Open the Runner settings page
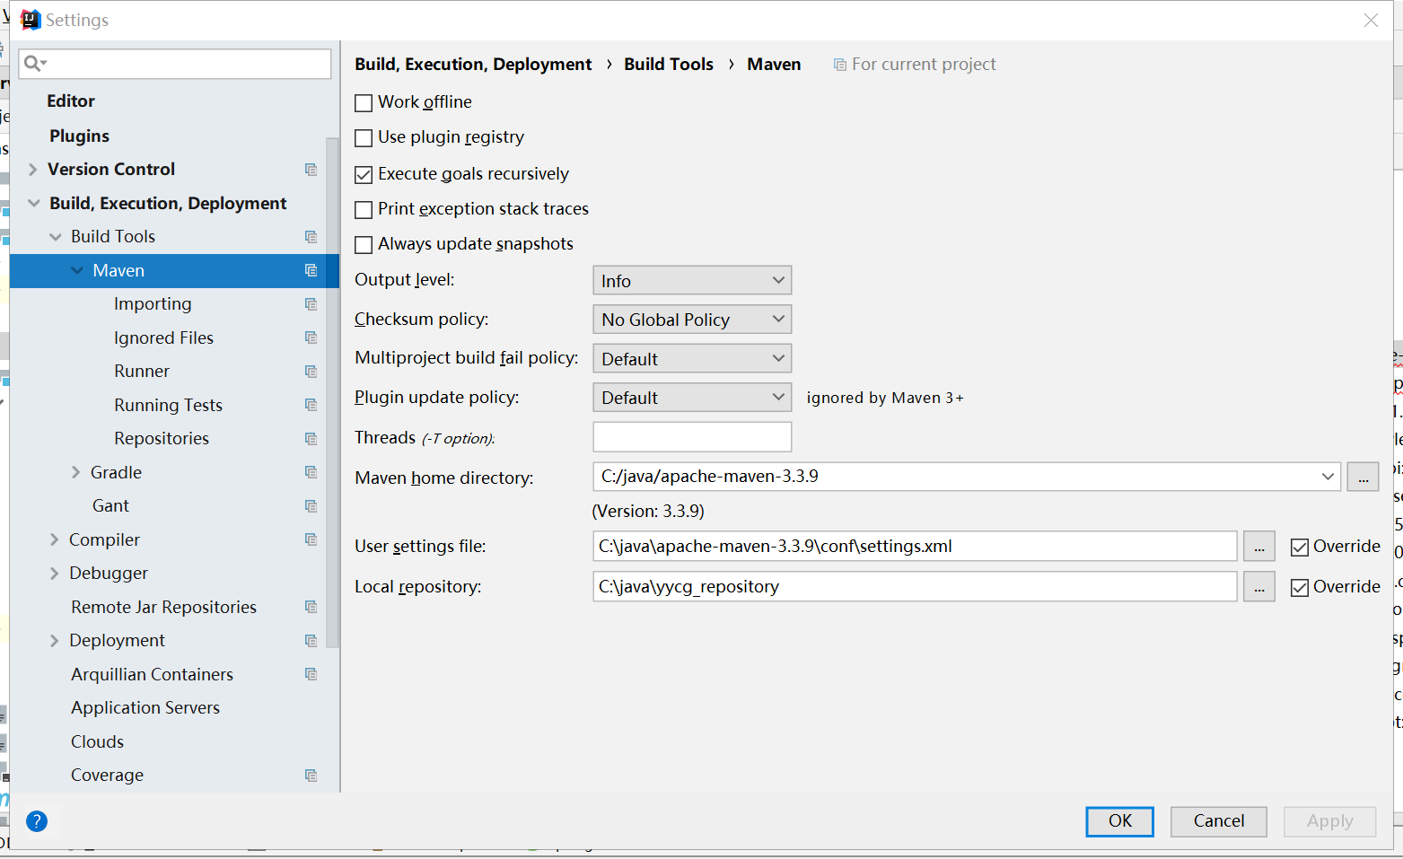Screen dimensions: 1403x859 (142, 372)
